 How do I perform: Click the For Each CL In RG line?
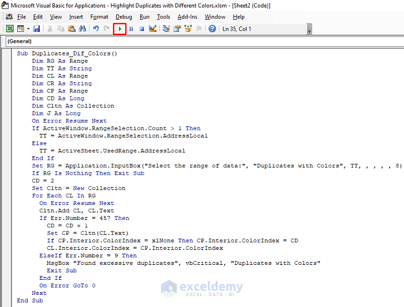[x=63, y=196]
